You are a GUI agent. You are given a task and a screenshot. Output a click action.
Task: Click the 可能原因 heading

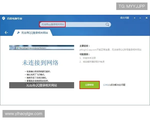(x=85, y=54)
